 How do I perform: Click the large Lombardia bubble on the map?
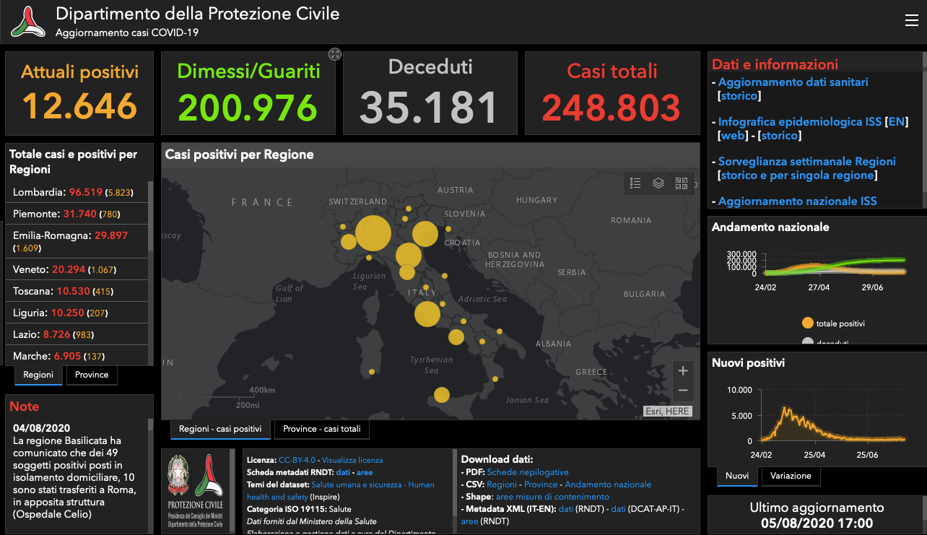click(373, 233)
